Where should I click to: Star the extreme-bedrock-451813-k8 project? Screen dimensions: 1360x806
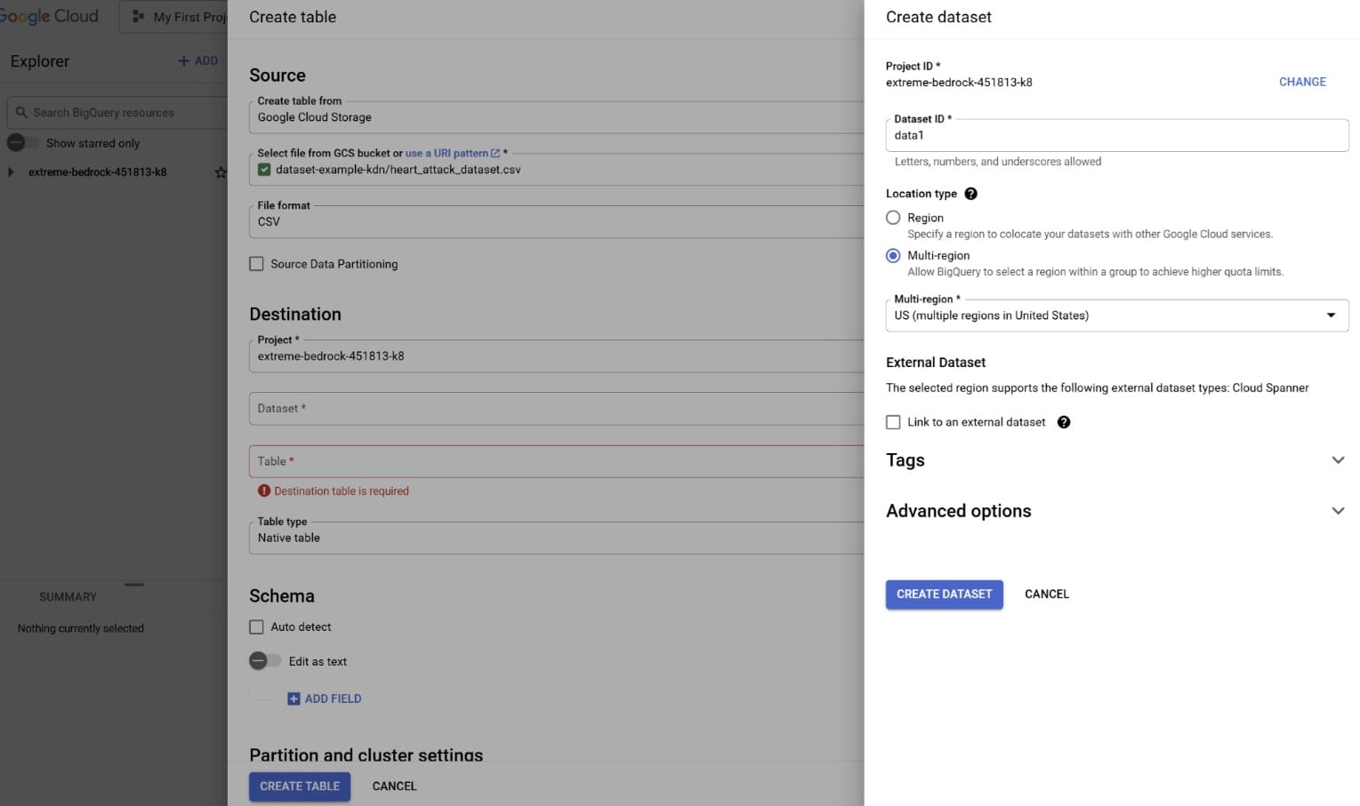pyautogui.click(x=221, y=172)
